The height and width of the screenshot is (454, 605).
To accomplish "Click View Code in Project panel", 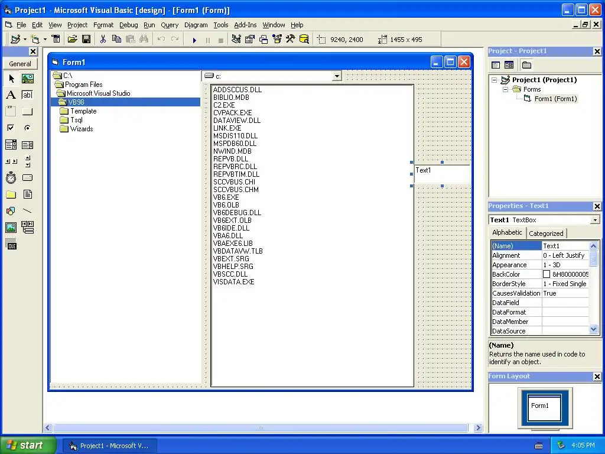I will [496, 65].
